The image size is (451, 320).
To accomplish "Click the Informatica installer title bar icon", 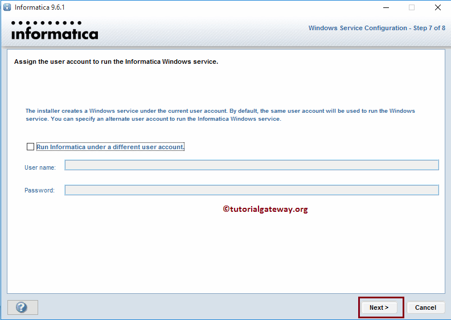I will (7, 7).
